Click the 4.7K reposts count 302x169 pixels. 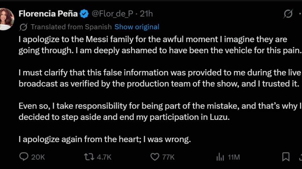tap(104, 157)
